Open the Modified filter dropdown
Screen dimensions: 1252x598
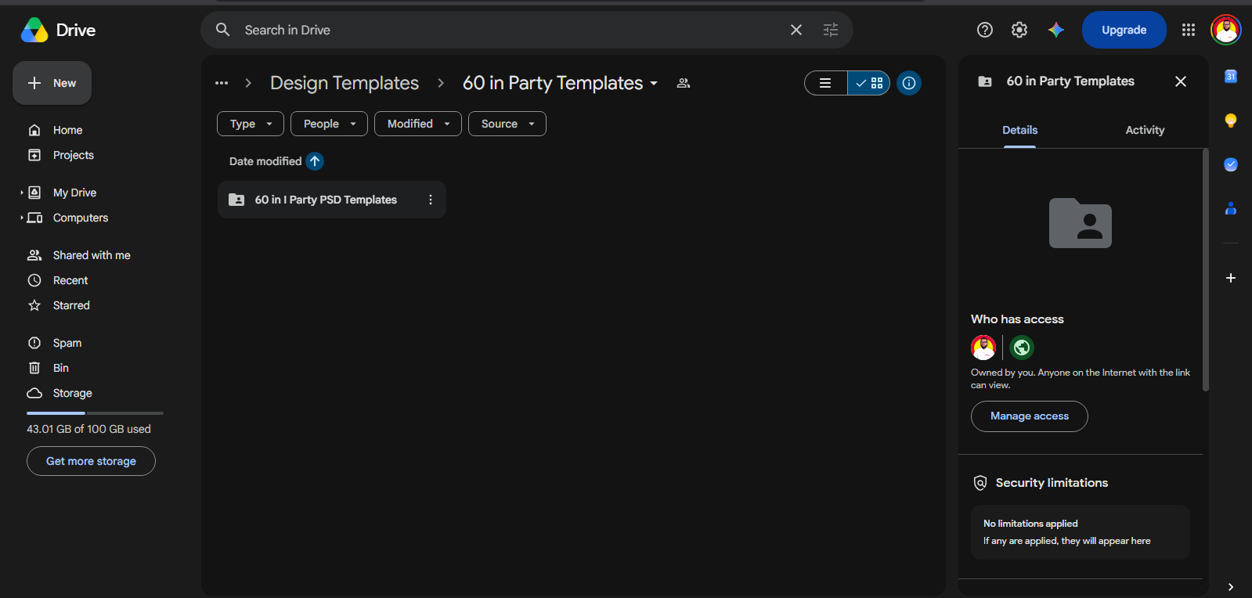418,124
